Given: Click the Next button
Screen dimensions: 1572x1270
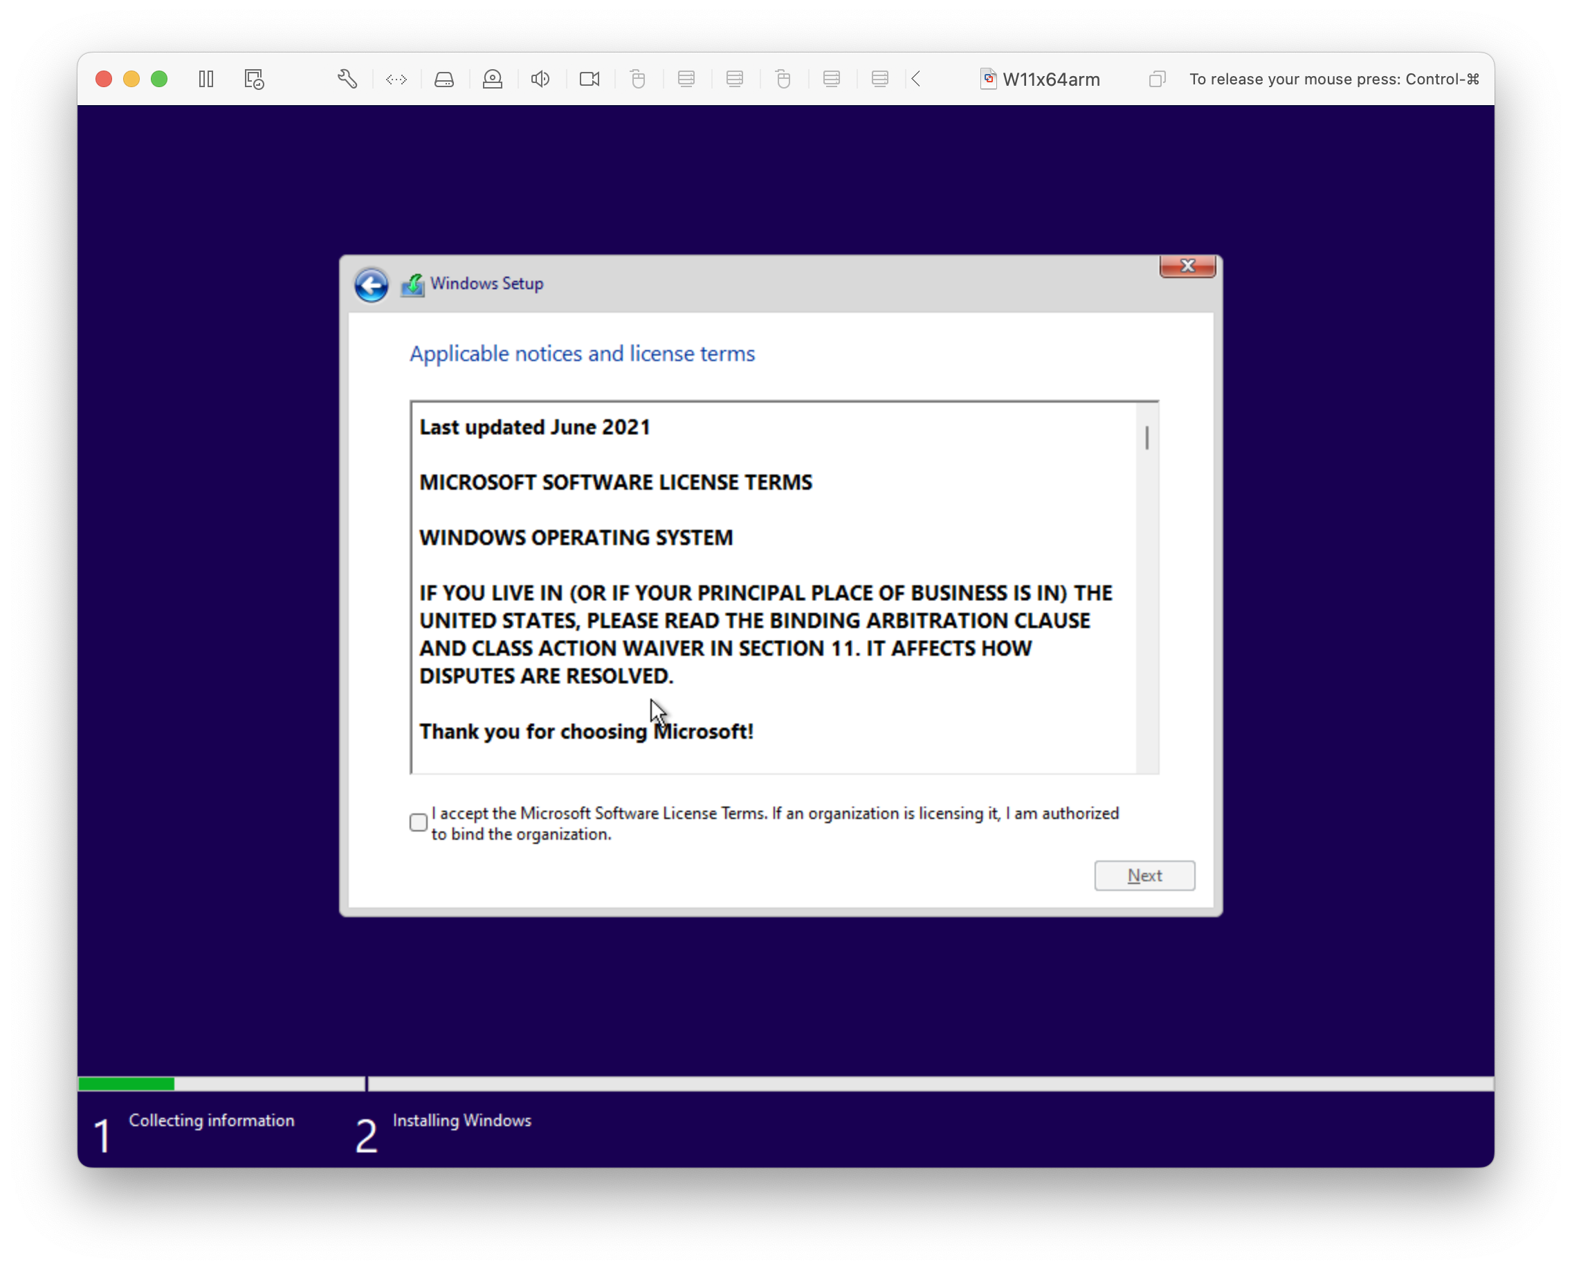Looking at the screenshot, I should [1144, 876].
